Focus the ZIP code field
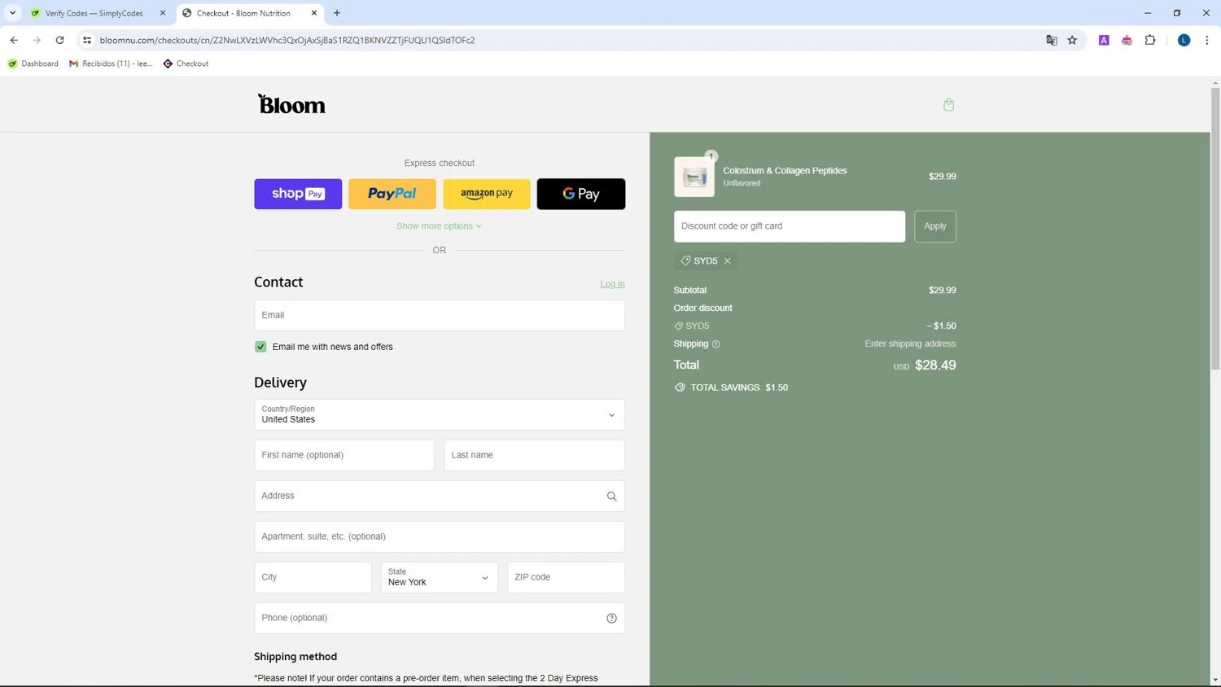This screenshot has height=687, width=1221. (x=566, y=578)
